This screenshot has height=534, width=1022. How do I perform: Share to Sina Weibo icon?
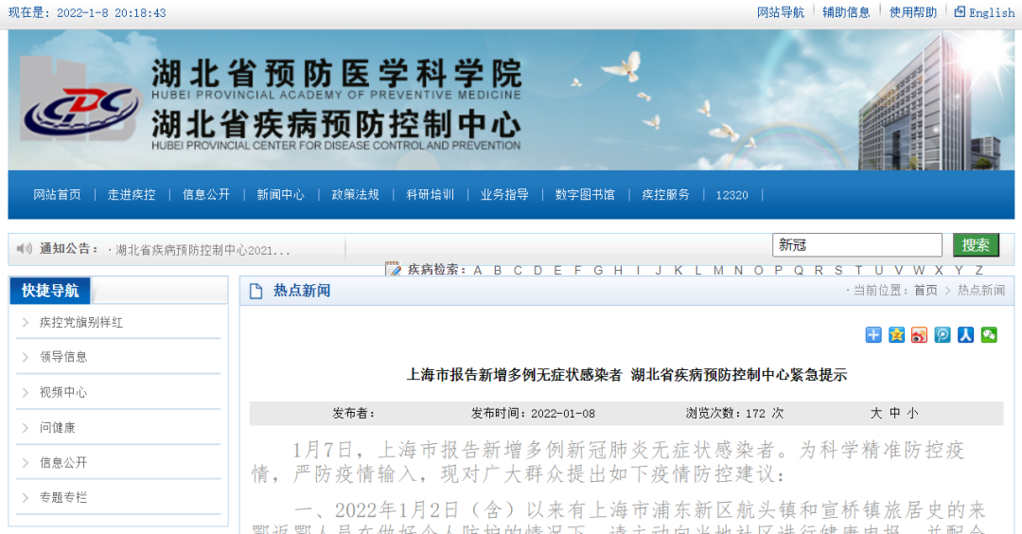919,335
